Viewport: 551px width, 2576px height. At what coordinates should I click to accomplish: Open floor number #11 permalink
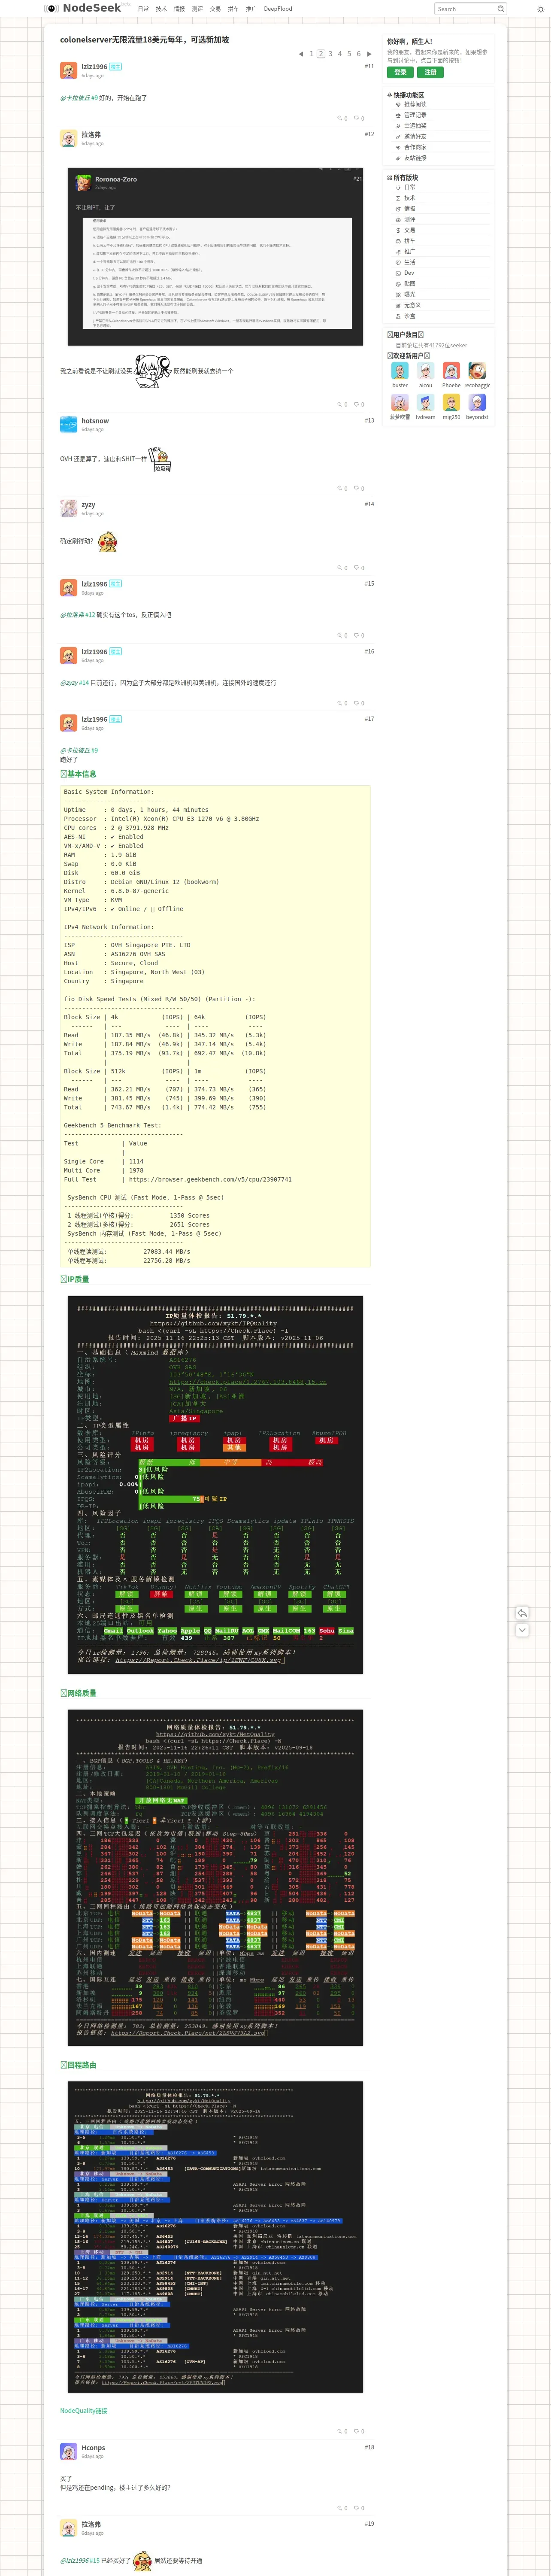pyautogui.click(x=369, y=67)
